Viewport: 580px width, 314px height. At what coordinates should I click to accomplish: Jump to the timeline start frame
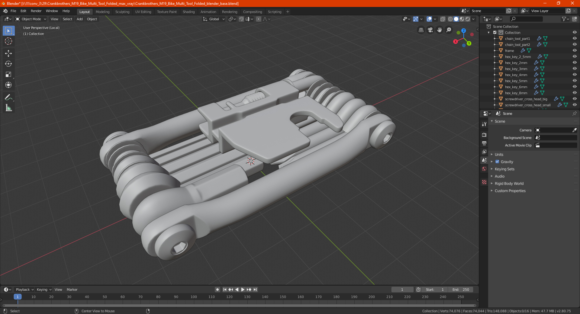pyautogui.click(x=225, y=290)
